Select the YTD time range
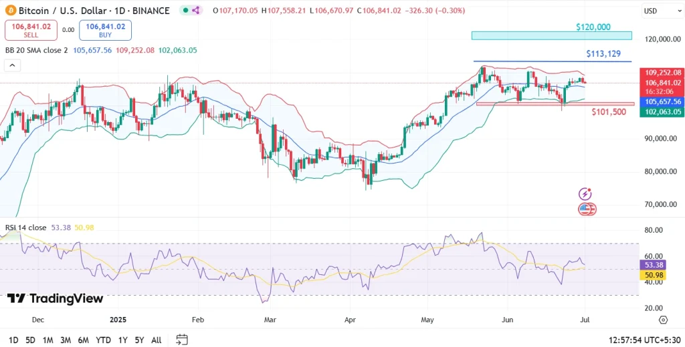The image size is (685, 347). pos(103,340)
